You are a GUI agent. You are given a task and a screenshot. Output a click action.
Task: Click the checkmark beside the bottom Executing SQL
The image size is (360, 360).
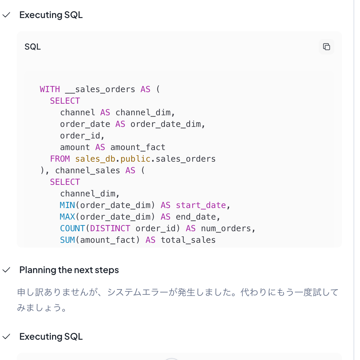tap(6, 336)
